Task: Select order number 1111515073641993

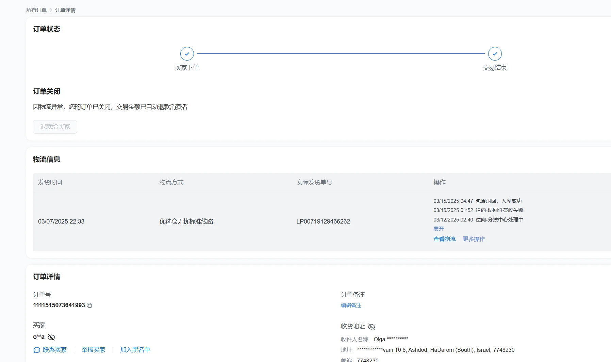Action: click(59, 305)
